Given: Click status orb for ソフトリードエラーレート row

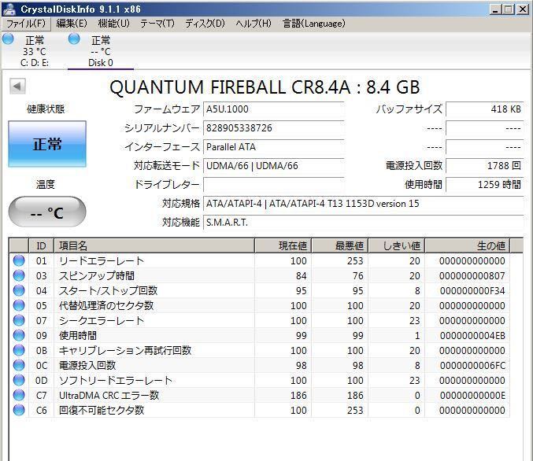Looking at the screenshot, I should [x=19, y=380].
